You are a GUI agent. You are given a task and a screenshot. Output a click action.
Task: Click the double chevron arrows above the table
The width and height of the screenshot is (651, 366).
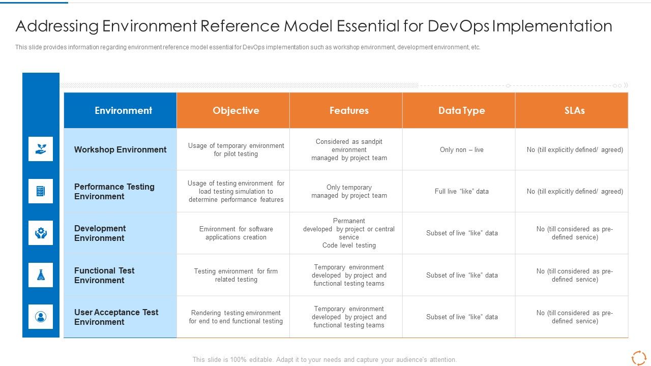626,85
